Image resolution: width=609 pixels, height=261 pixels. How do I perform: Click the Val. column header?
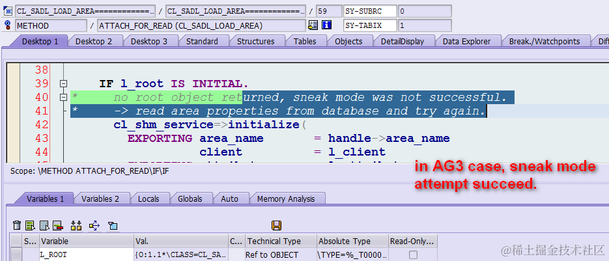click(181, 241)
